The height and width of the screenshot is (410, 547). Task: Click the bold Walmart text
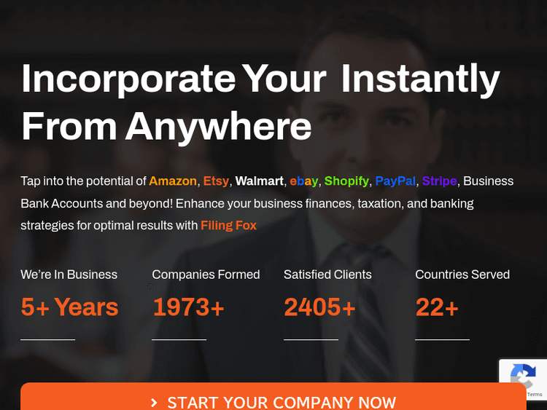[x=259, y=181]
